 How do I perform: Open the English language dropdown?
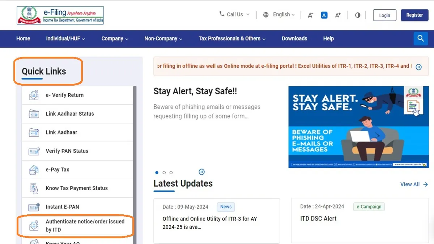(x=284, y=14)
